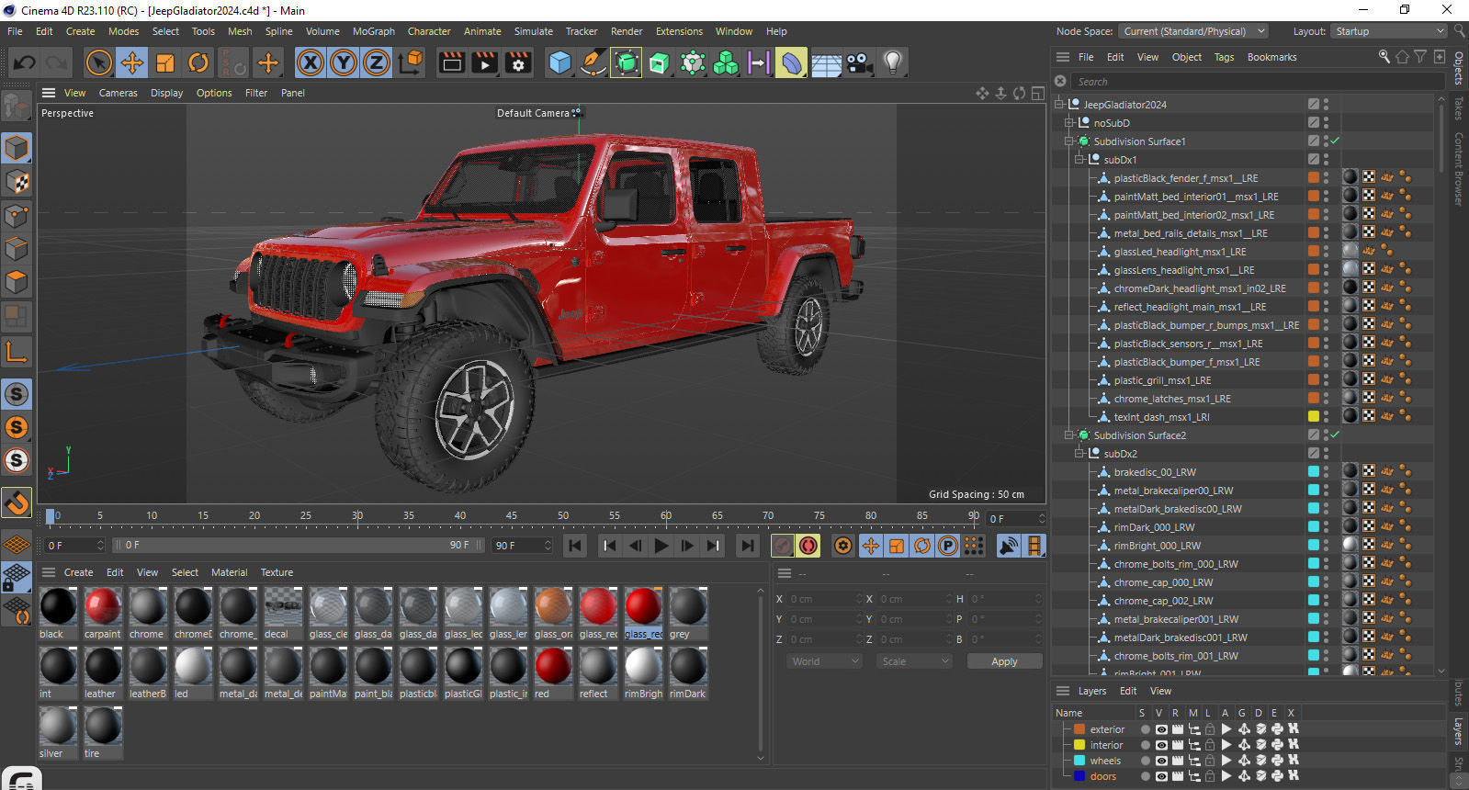Activate the Rotate tool
Screen dimensions: 1469x790
click(198, 62)
